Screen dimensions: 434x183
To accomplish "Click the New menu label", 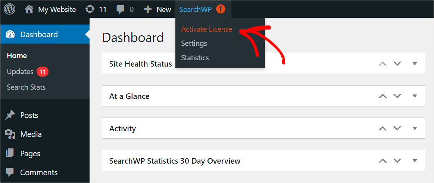I will [164, 9].
